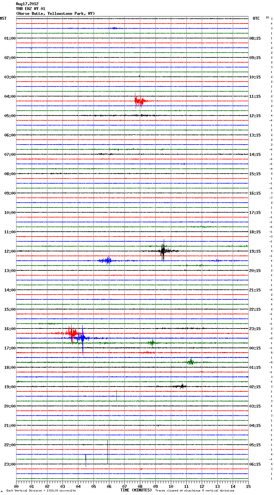Click the 19:15 UTC time label
This screenshot has width=274, height=495.
(x=255, y=251)
